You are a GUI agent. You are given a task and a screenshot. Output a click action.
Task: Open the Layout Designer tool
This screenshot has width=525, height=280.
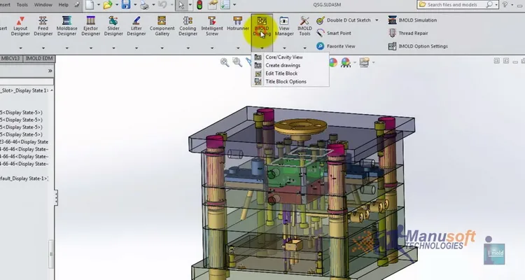point(20,26)
